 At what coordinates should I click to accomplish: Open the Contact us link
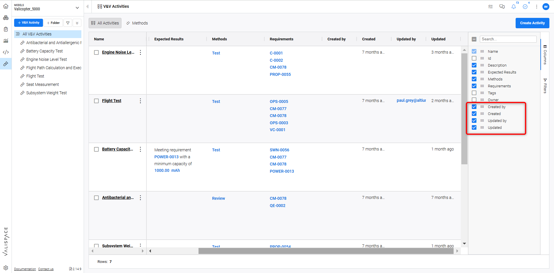pos(46,269)
